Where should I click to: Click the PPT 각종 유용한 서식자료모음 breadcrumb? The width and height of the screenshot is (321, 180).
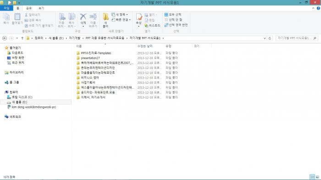105,38
